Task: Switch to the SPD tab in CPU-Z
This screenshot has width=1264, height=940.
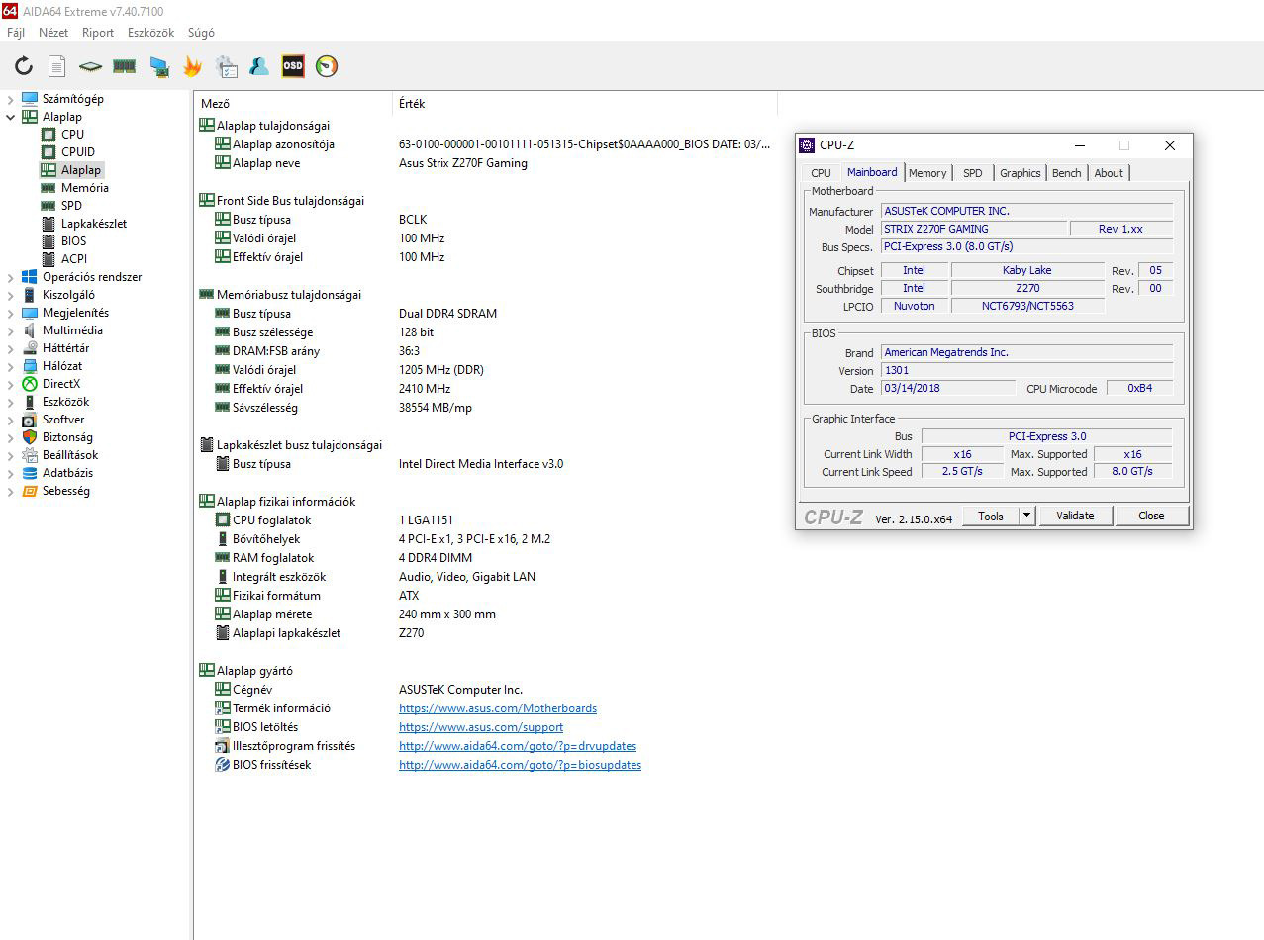Action: 972,173
